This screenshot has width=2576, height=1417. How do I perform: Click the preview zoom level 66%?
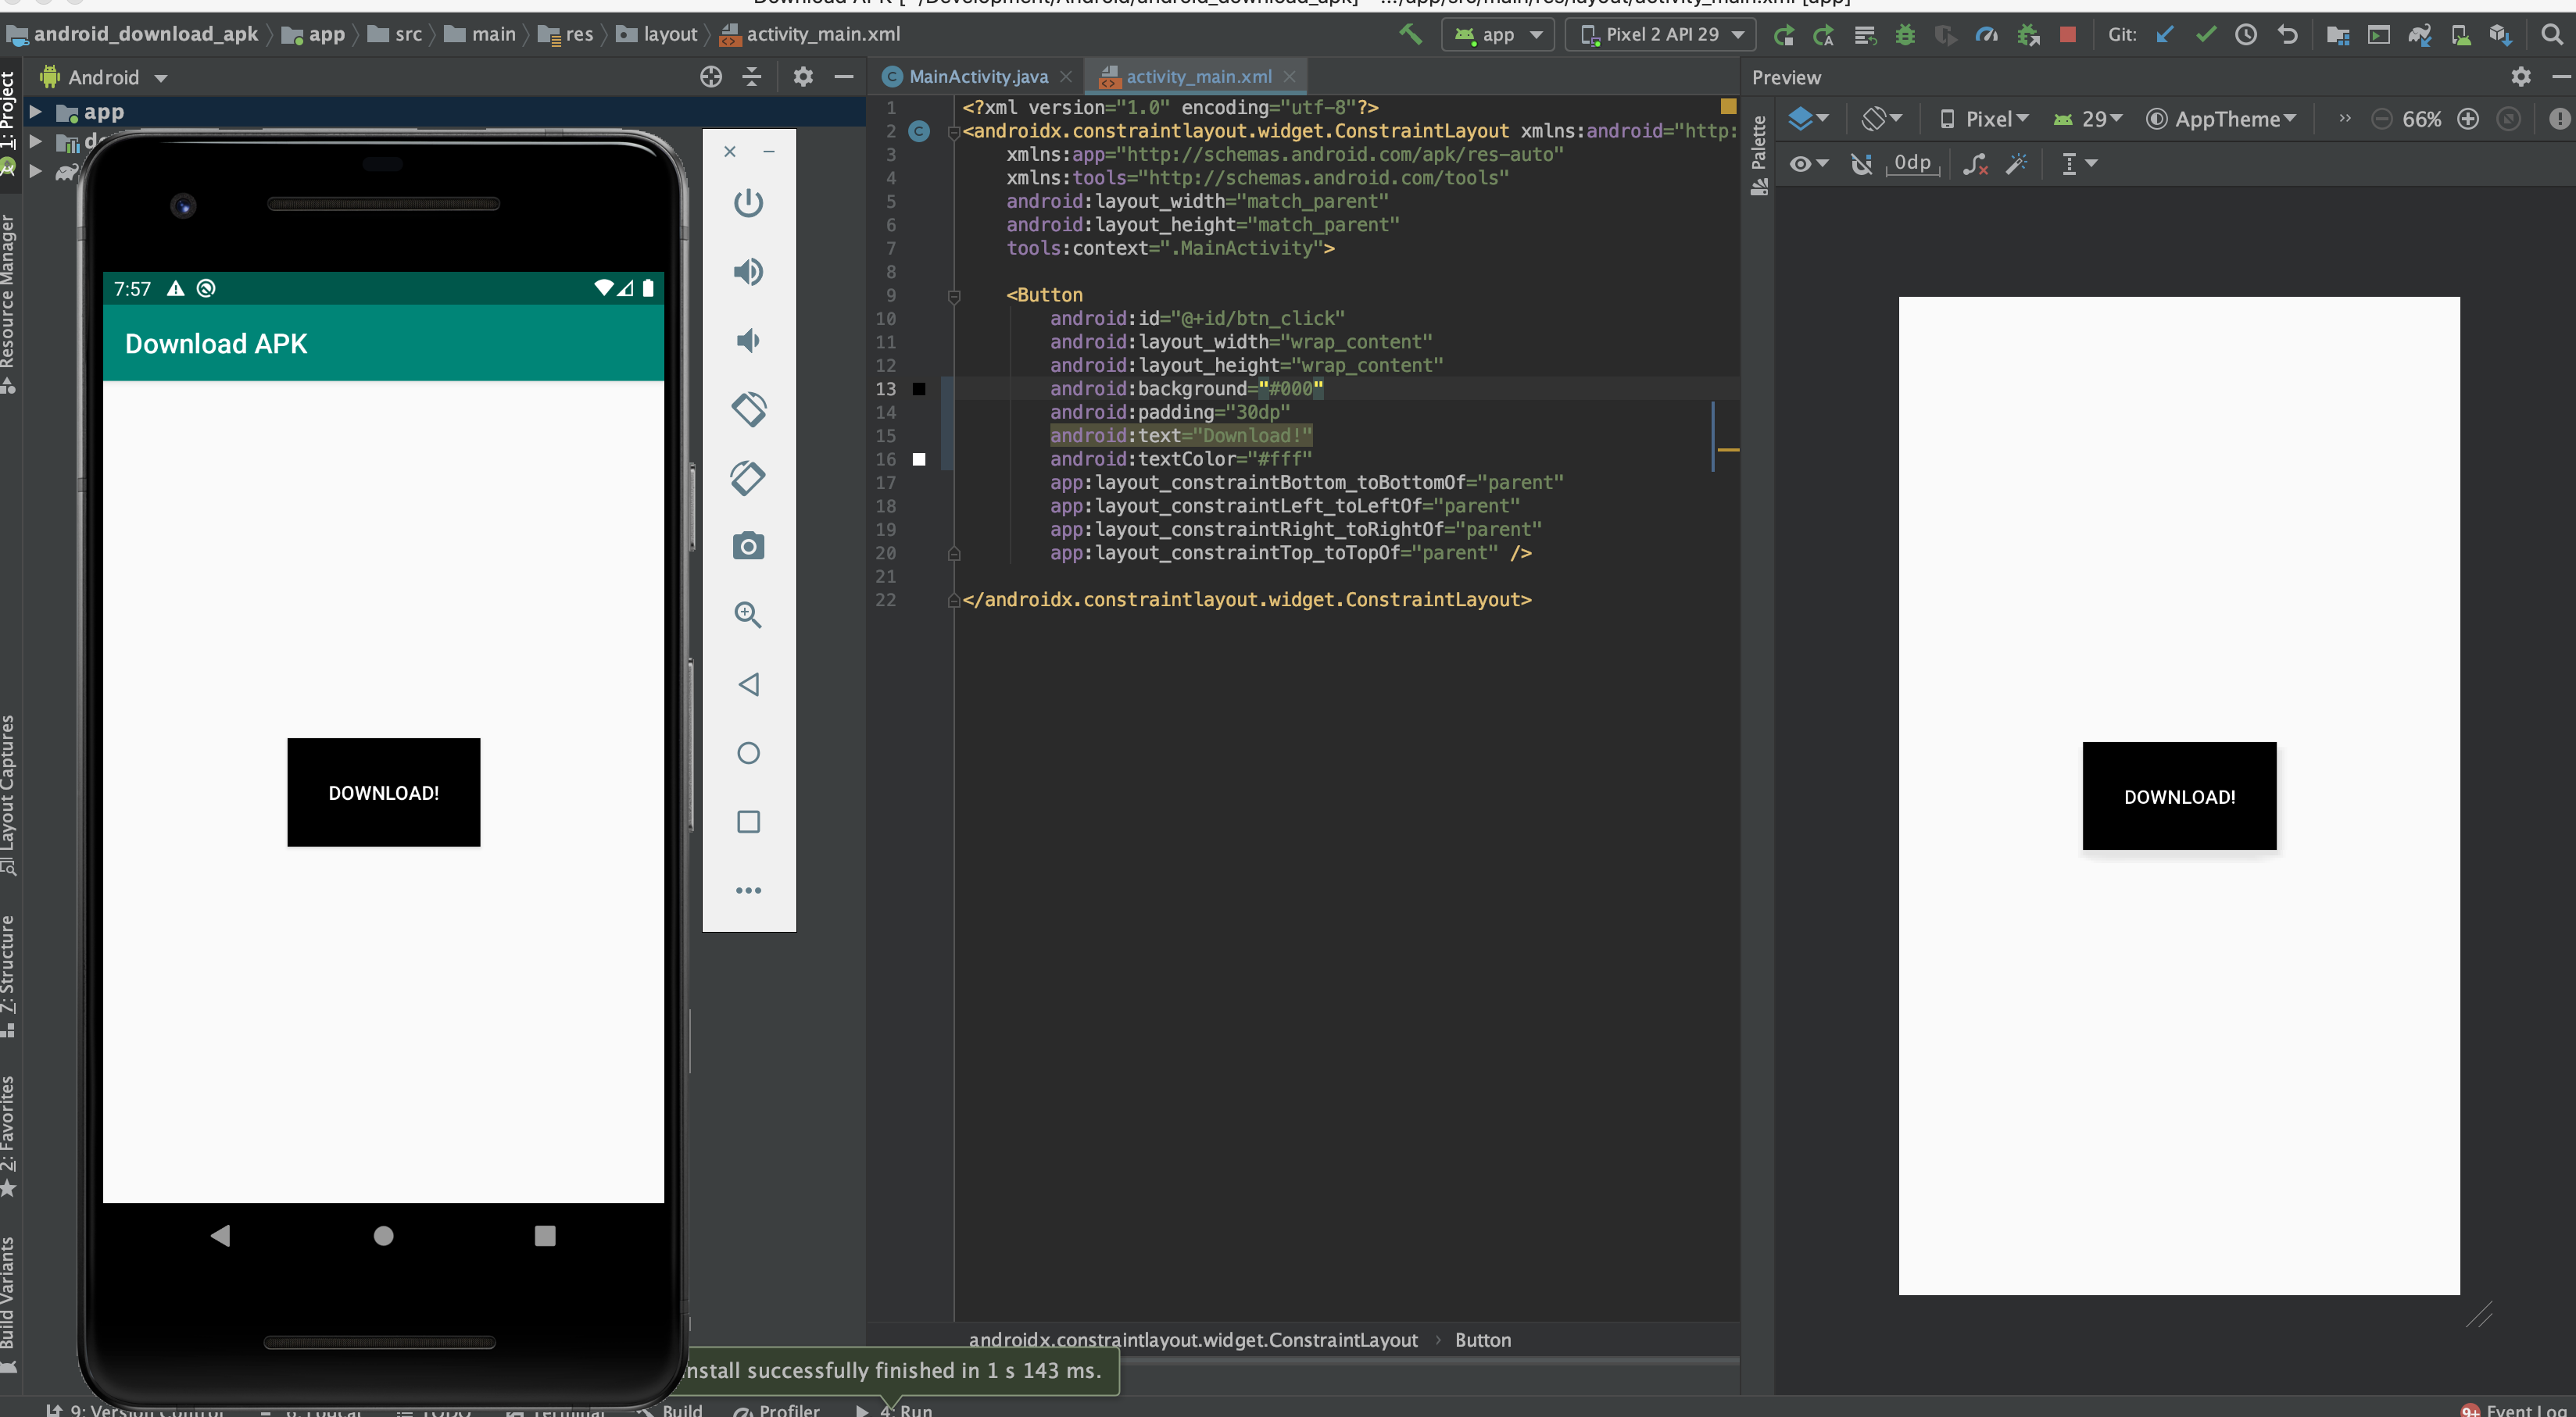2421,119
